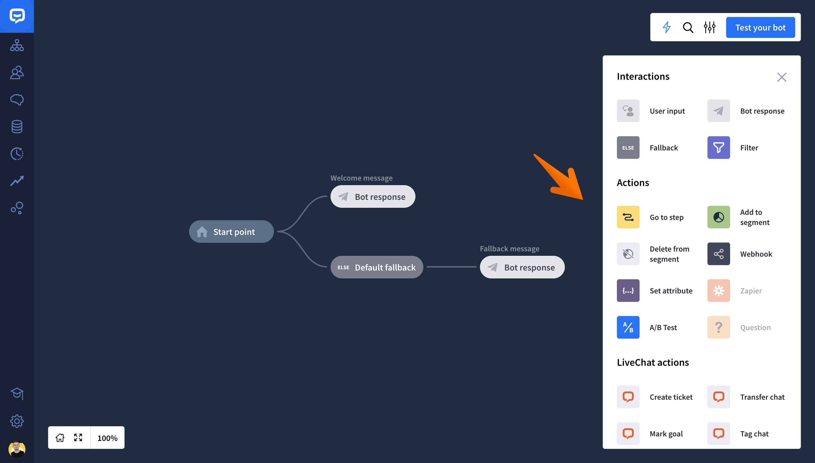Click the 100% zoom level indicator
Image resolution: width=815 pixels, height=463 pixels.
107,438
